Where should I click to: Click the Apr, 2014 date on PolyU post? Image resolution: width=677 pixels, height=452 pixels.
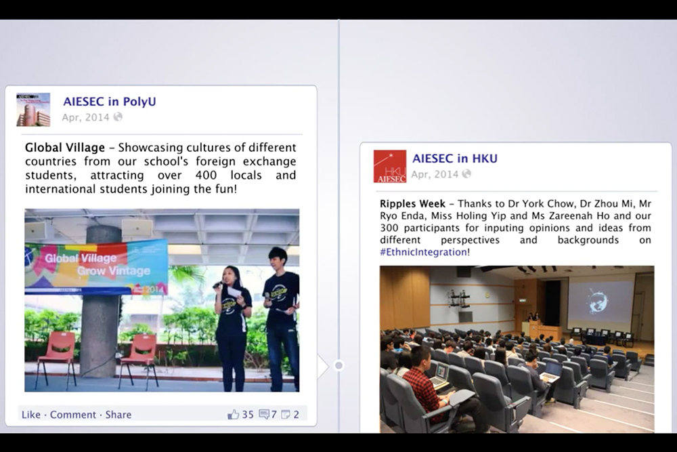point(85,117)
